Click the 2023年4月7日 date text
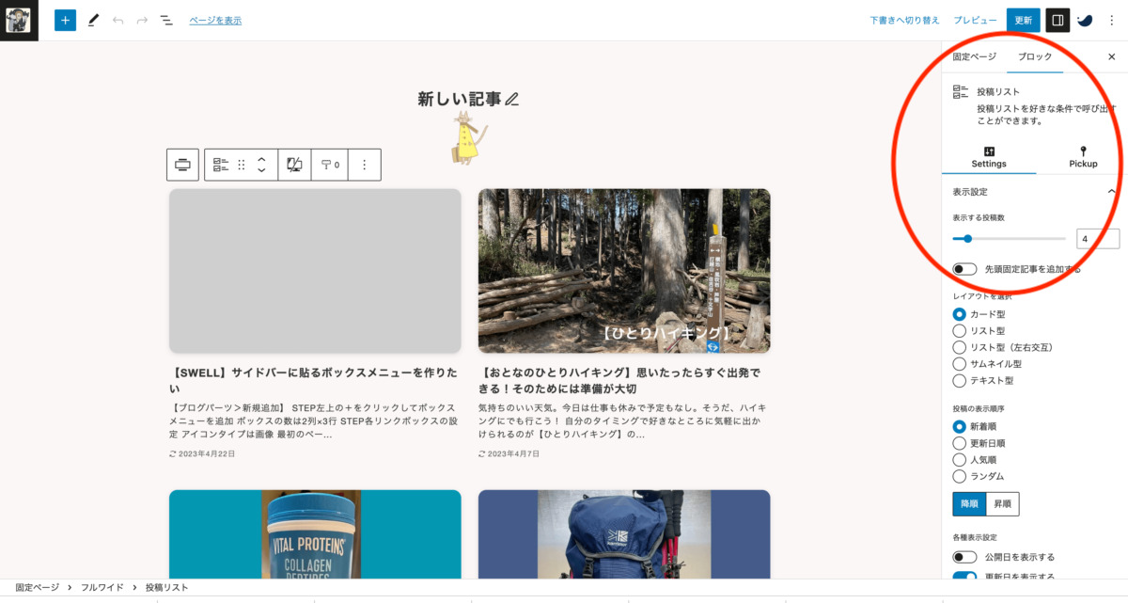Image resolution: width=1128 pixels, height=603 pixels. click(x=515, y=453)
